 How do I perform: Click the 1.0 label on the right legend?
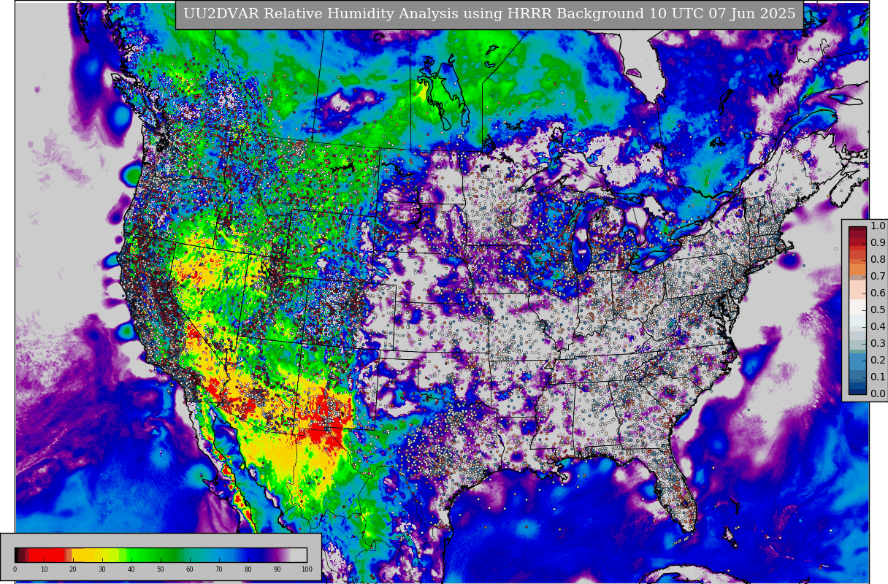pos(878,226)
